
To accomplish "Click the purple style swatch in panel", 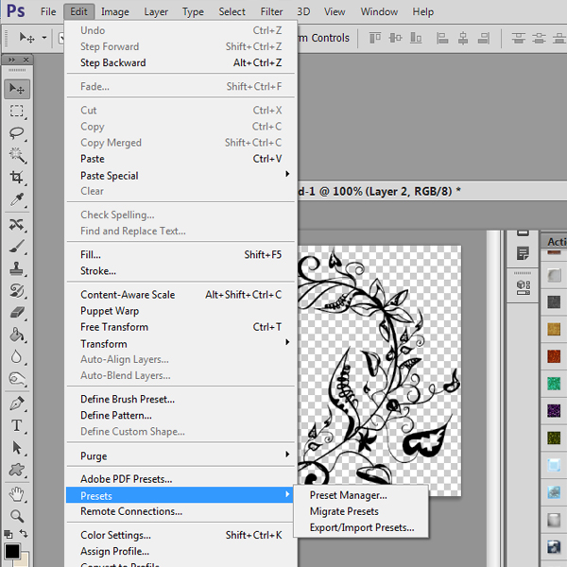I will [554, 411].
